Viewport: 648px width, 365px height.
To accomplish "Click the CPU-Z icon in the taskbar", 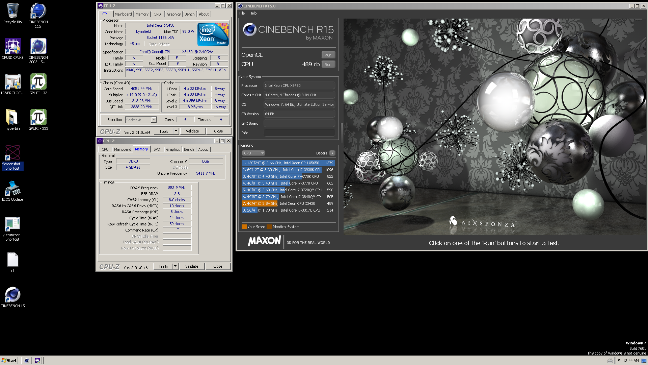I will (x=37, y=361).
